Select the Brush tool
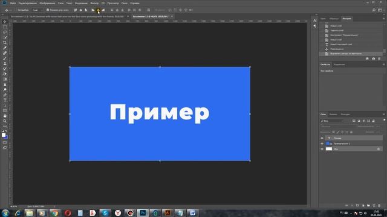This screenshot has width=387, height=217. point(5,58)
